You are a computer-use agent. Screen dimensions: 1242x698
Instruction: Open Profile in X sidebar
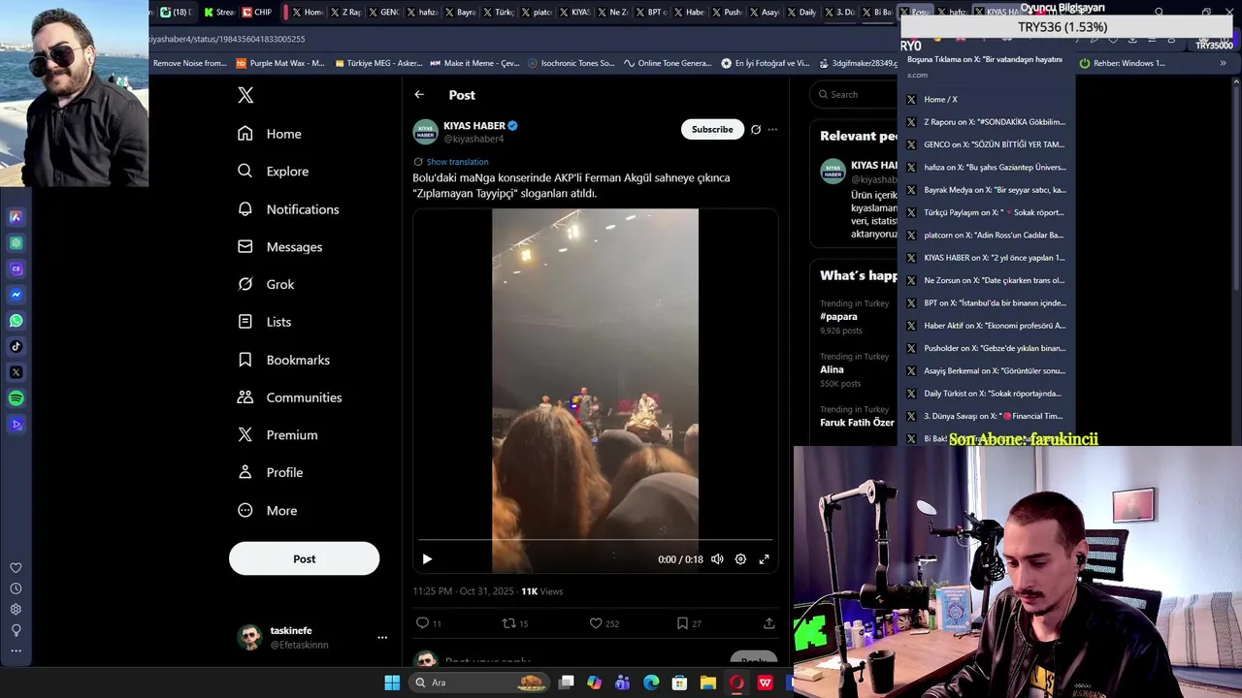(270, 472)
